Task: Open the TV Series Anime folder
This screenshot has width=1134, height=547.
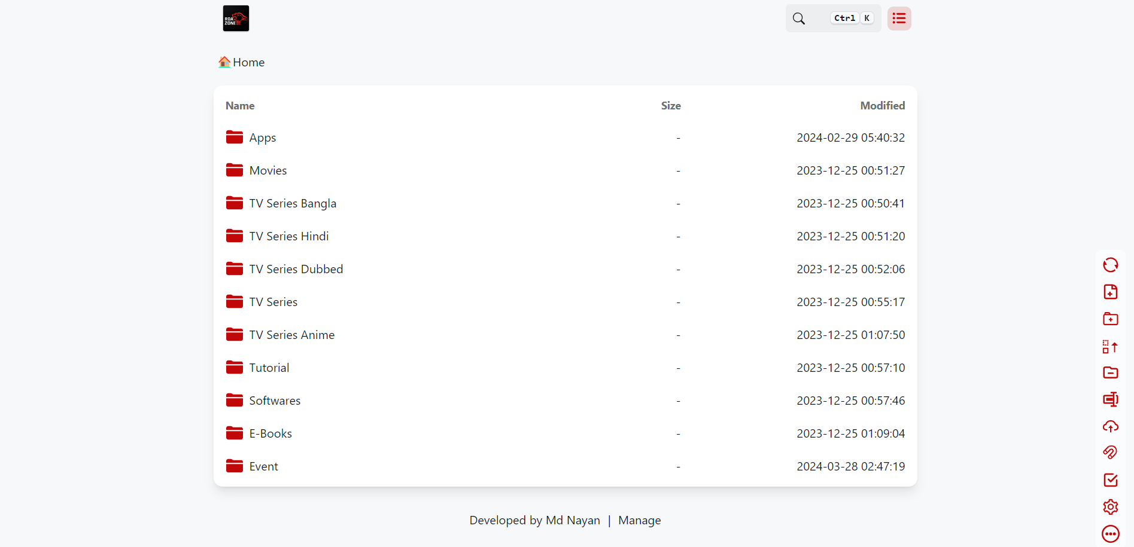Action: (x=291, y=335)
